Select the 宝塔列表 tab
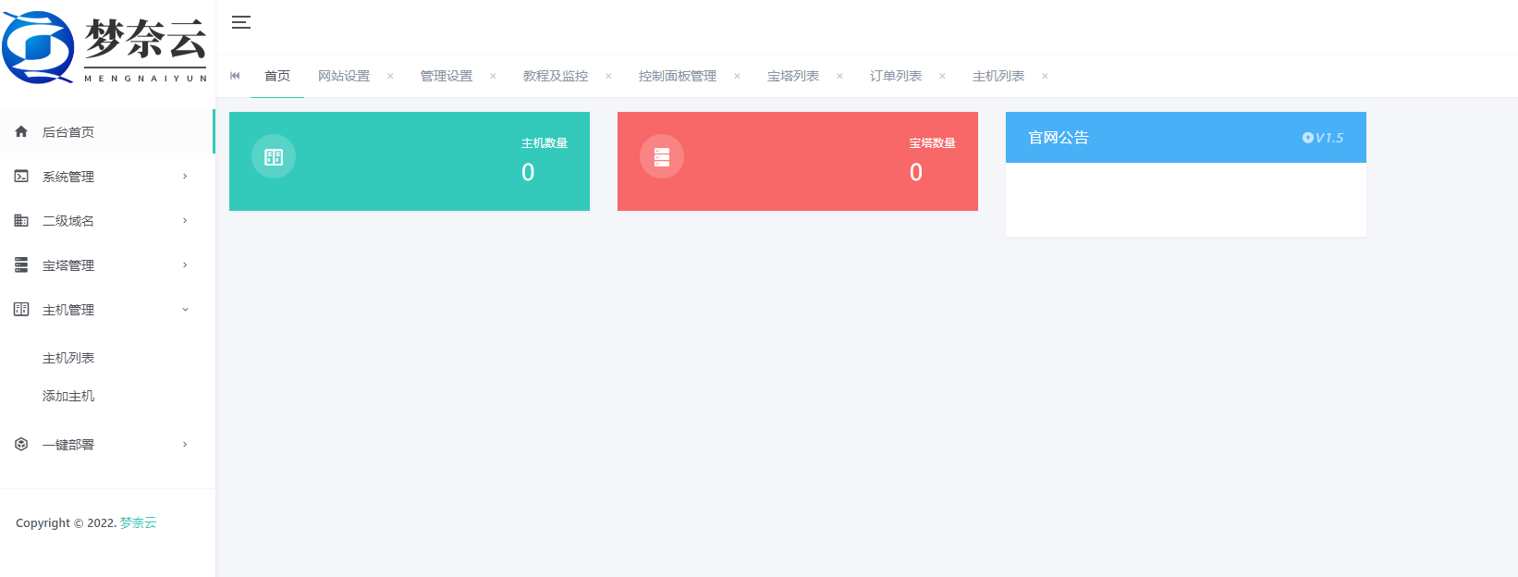 pyautogui.click(x=793, y=76)
